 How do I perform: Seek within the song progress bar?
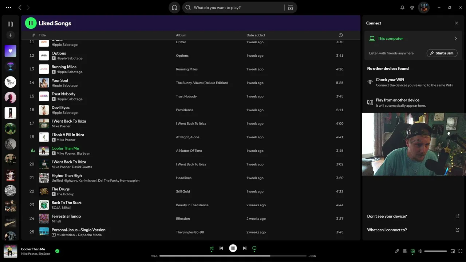(x=233, y=256)
